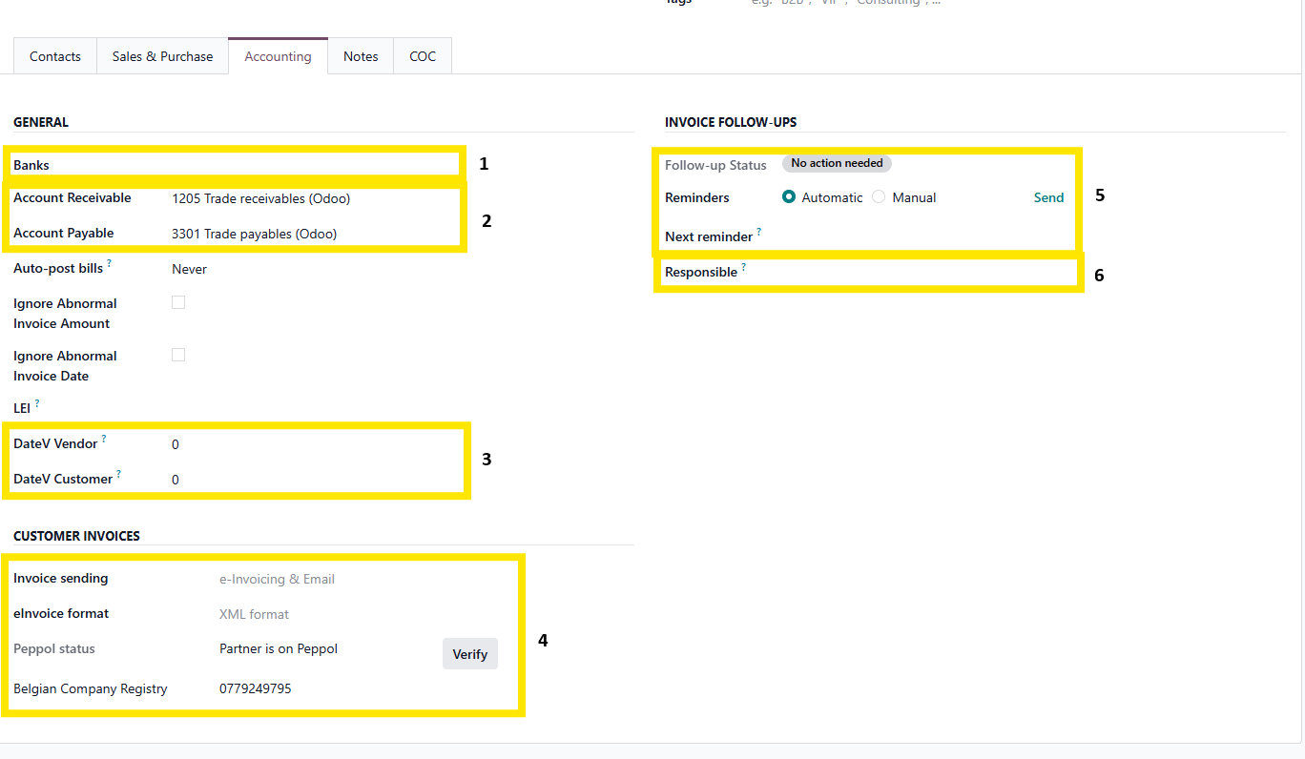Click the help icon next to Responsible
The image size is (1305, 759).
pyautogui.click(x=744, y=268)
